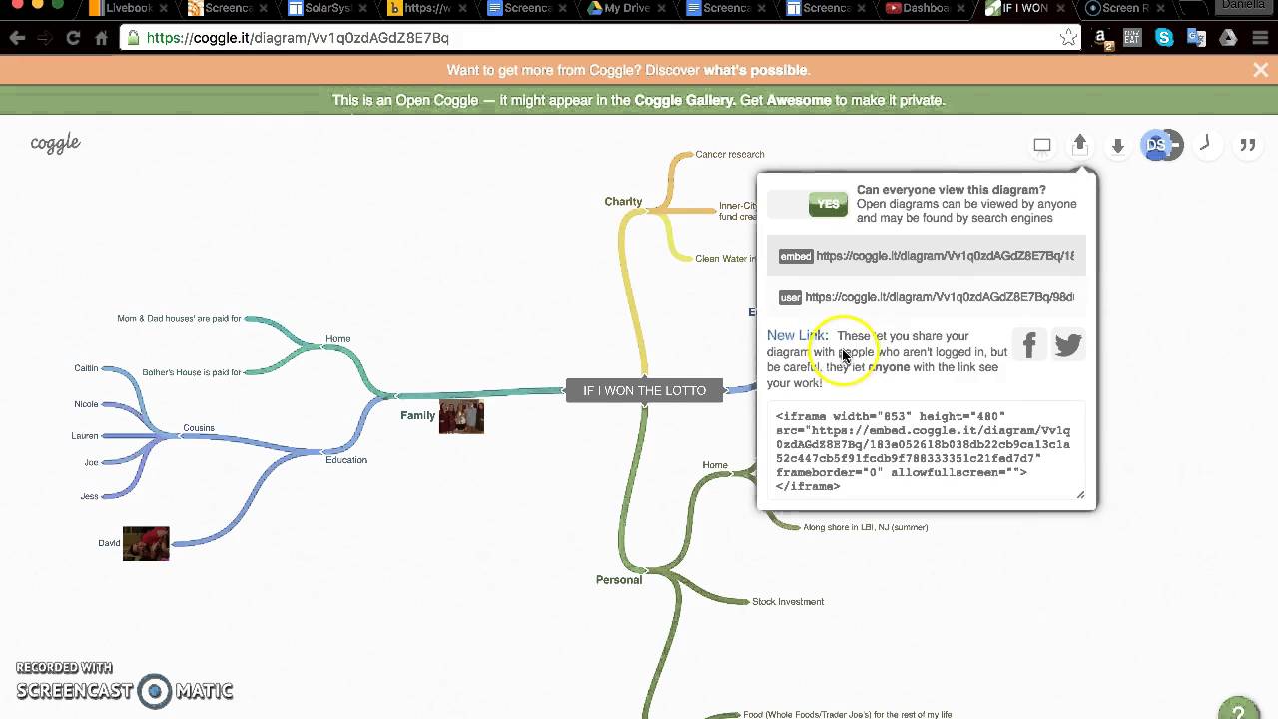Switch to the My Drive browser tab
Image resolution: width=1278 pixels, height=719 pixels.
pyautogui.click(x=629, y=9)
